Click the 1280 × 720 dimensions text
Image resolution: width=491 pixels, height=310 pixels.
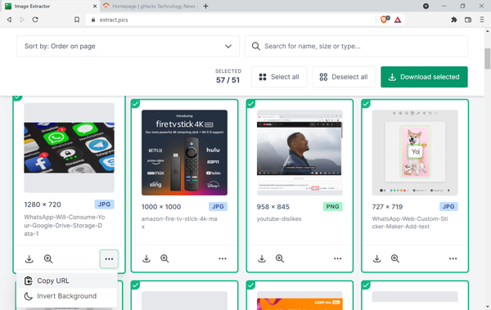point(43,204)
